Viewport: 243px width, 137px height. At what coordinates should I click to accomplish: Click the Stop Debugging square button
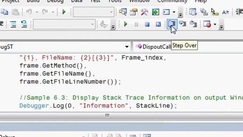147,24
